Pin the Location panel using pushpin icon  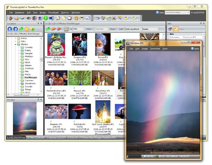click(37, 23)
